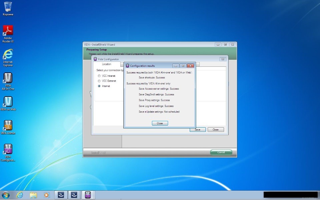Minimize the VIDA InstallShield Wizard window

[218, 45]
